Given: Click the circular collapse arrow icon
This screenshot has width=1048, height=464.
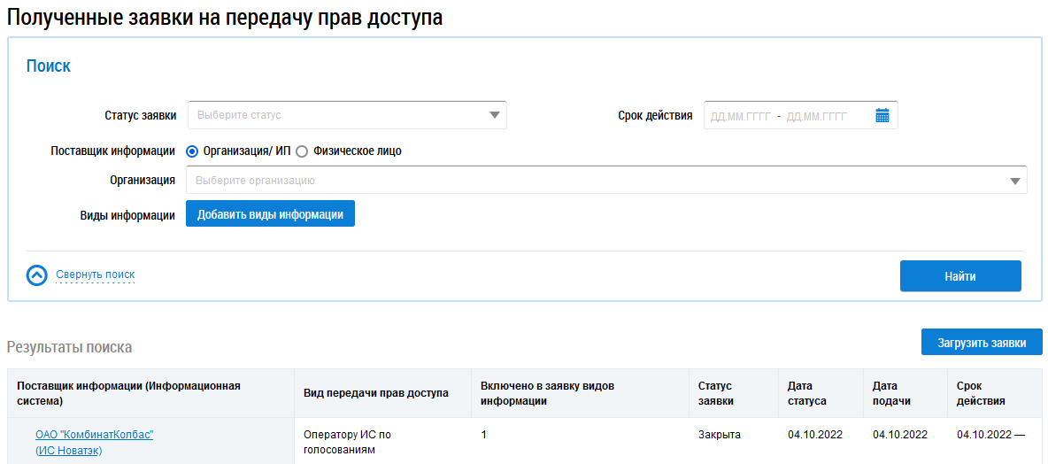Looking at the screenshot, I should (x=36, y=275).
